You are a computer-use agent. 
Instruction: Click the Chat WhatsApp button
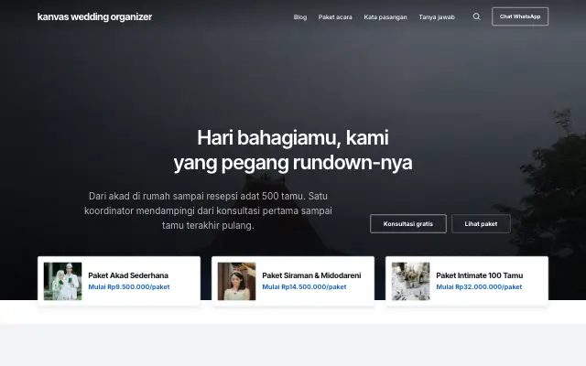click(520, 16)
